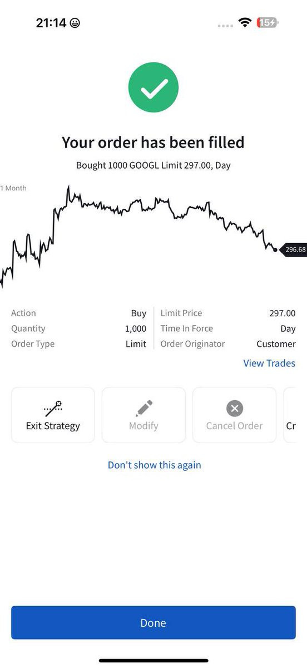Image resolution: width=307 pixels, height=668 pixels.
Task: Tap the battery indicator icon
Action: [x=268, y=23]
